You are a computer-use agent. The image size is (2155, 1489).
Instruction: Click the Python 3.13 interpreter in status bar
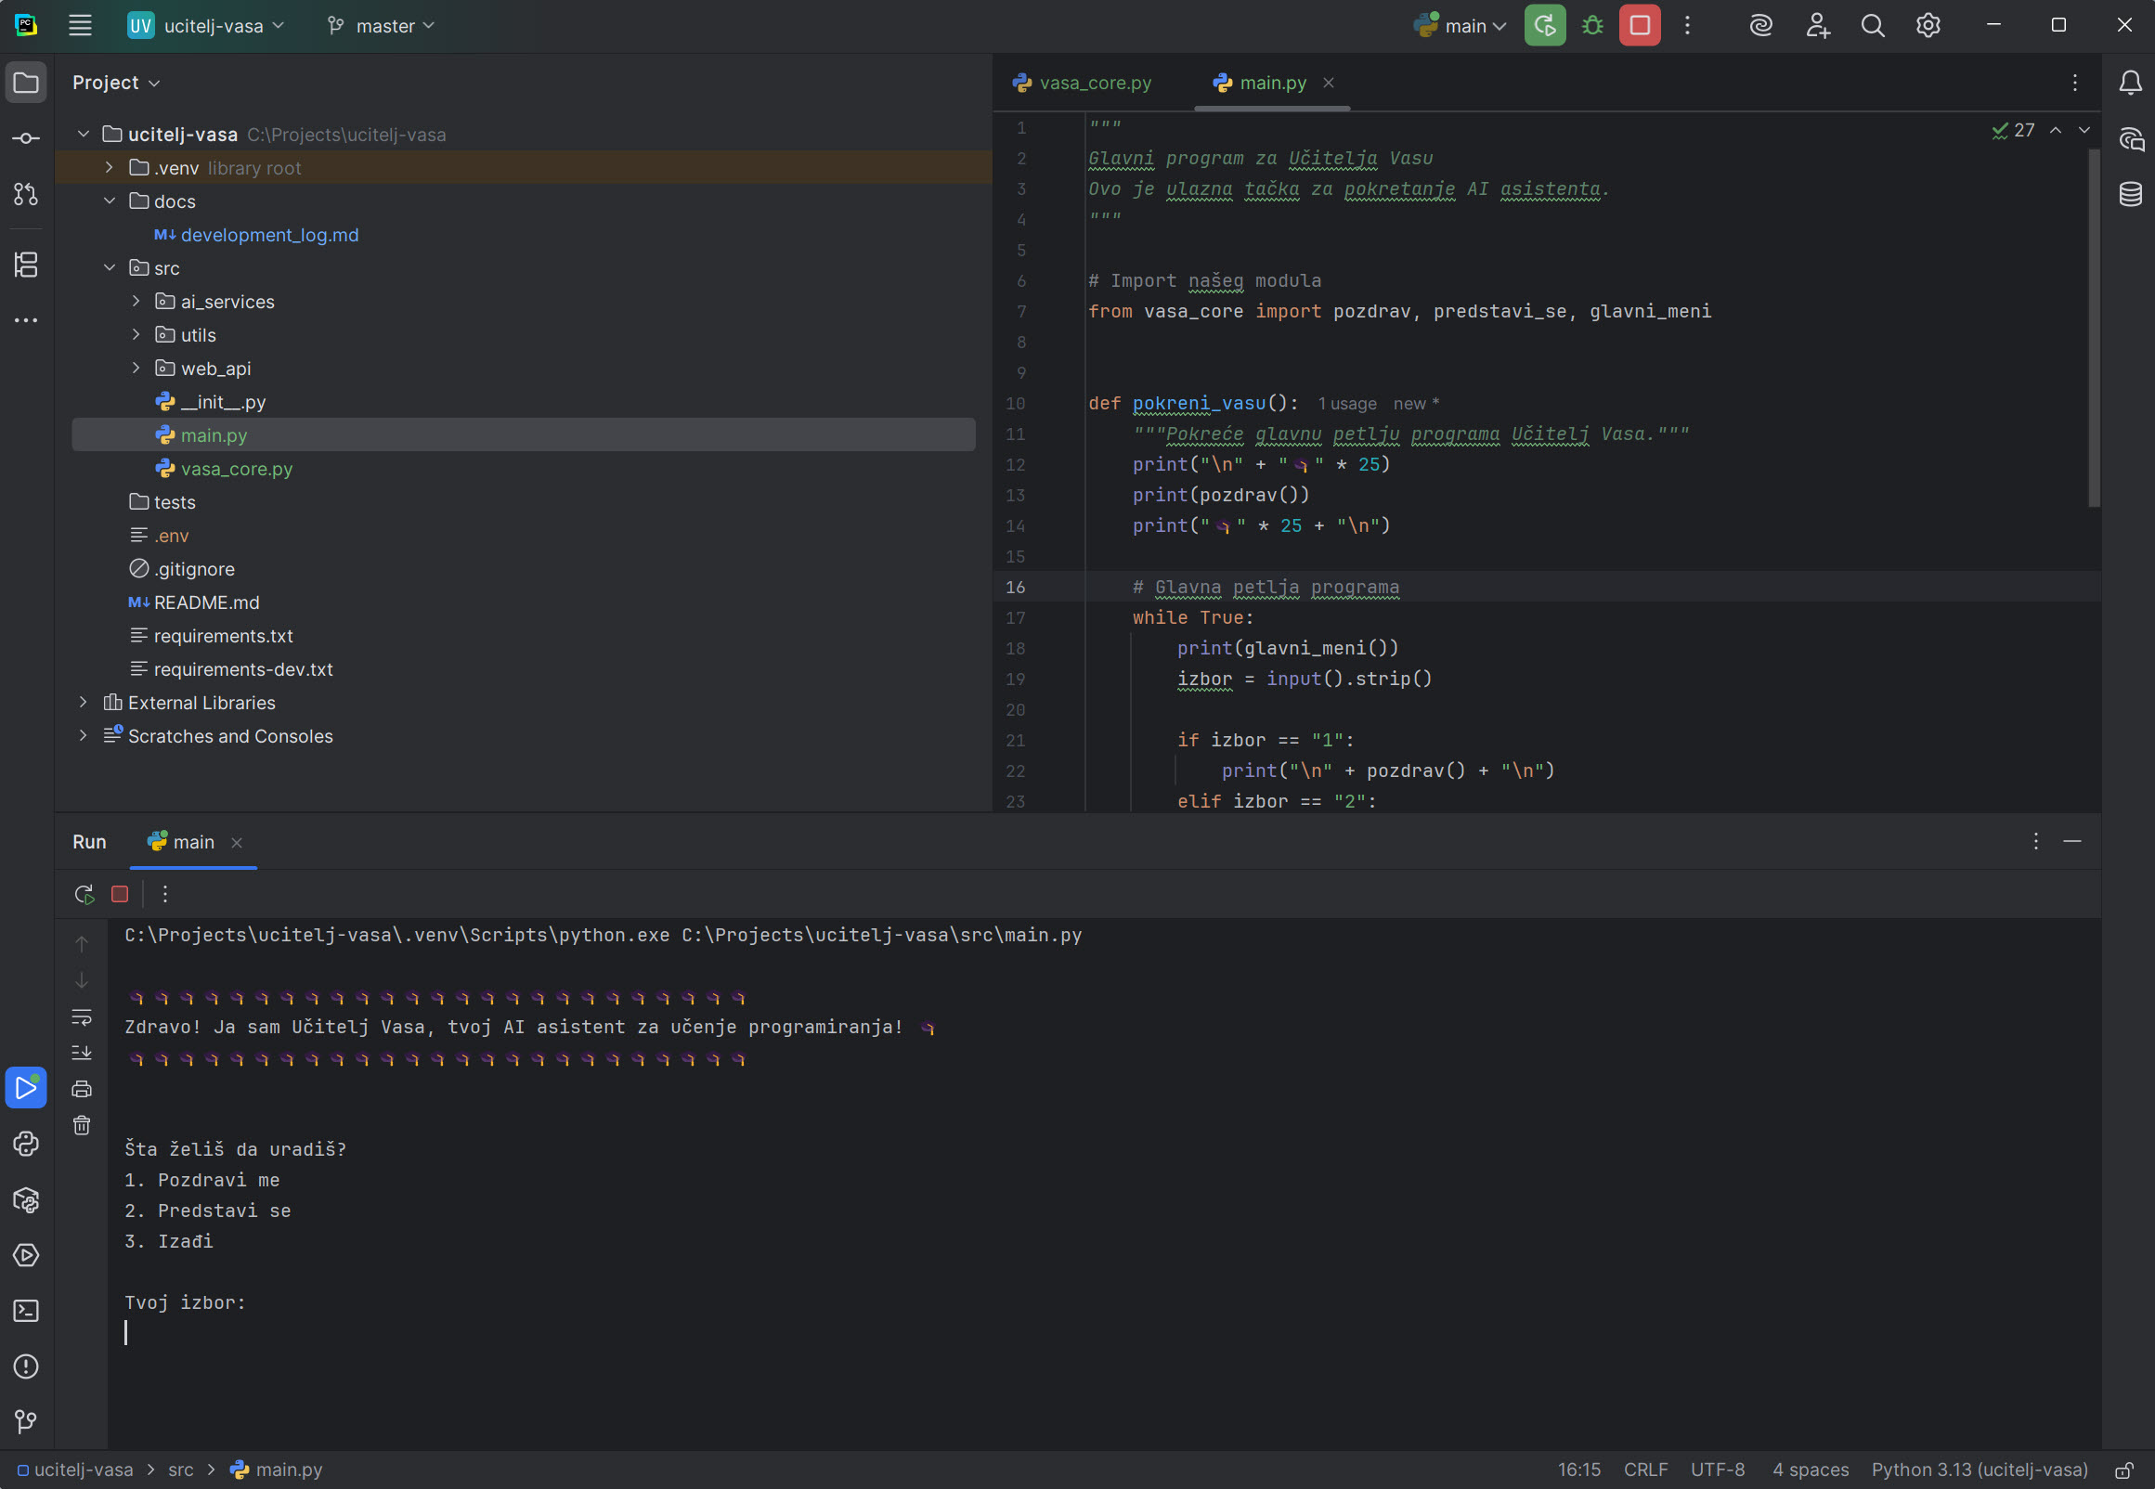coord(1979,1469)
